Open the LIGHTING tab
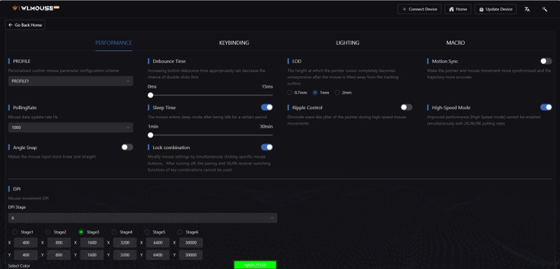The height and width of the screenshot is (269, 560). pos(347,43)
